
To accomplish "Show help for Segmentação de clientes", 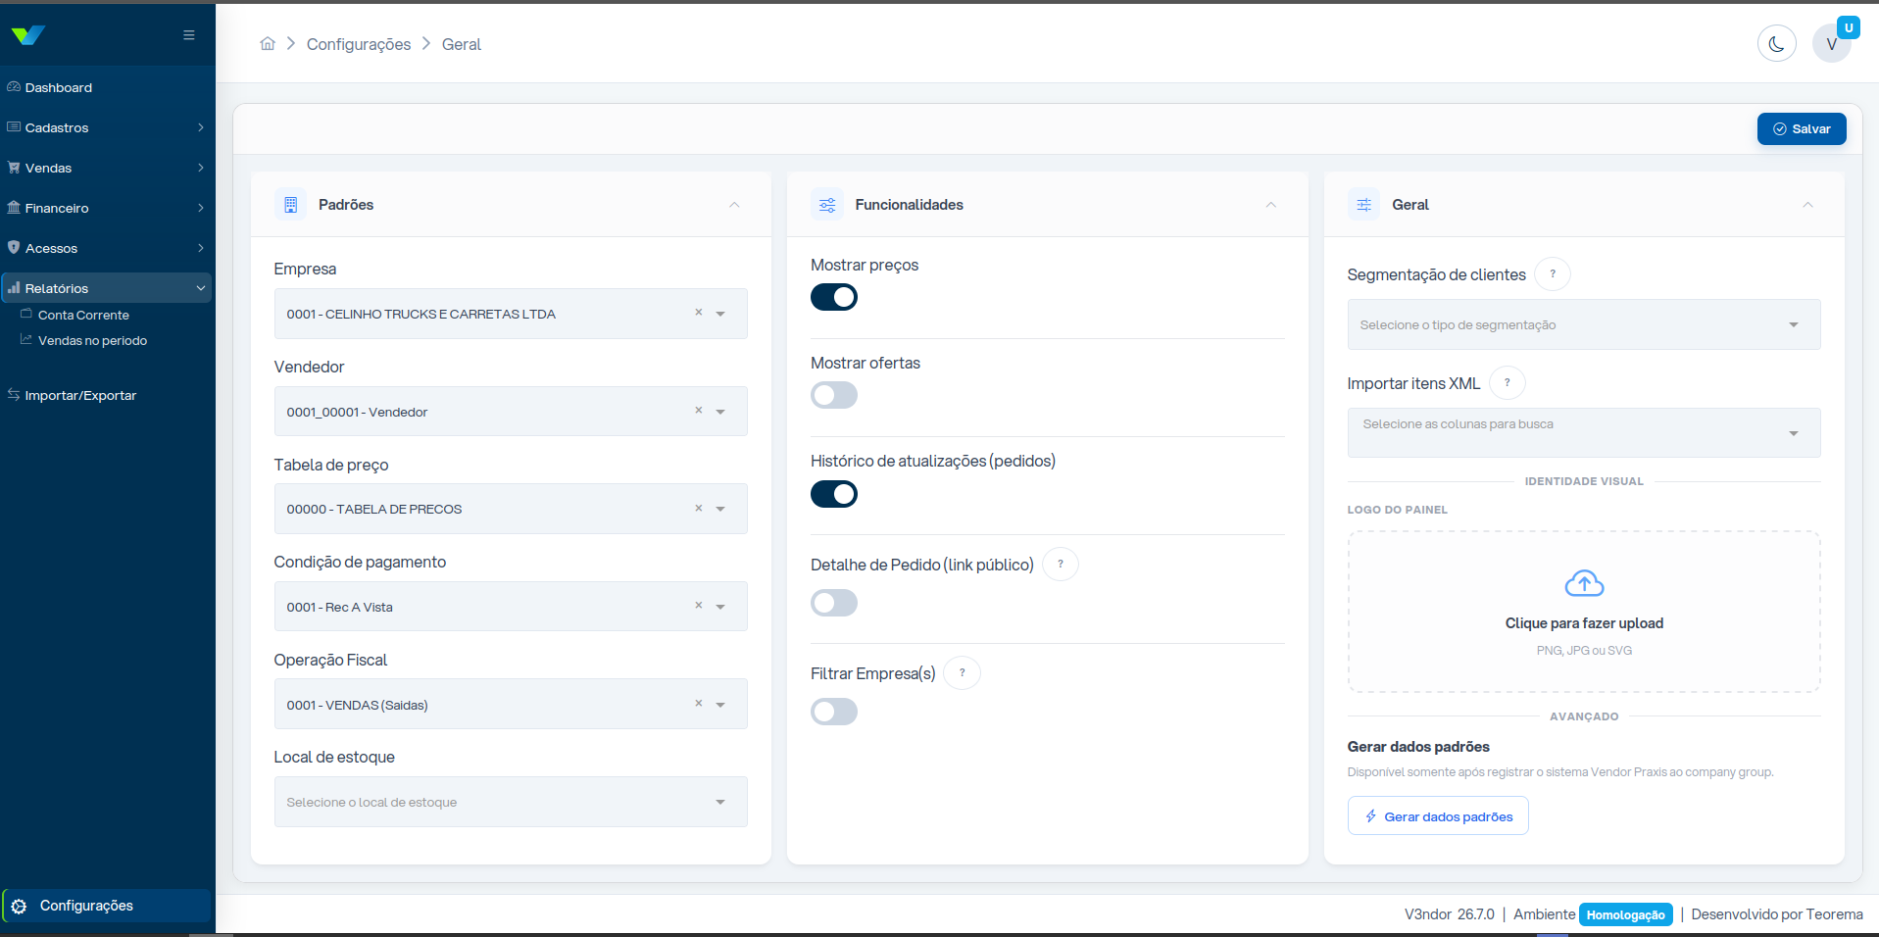I will point(1553,274).
